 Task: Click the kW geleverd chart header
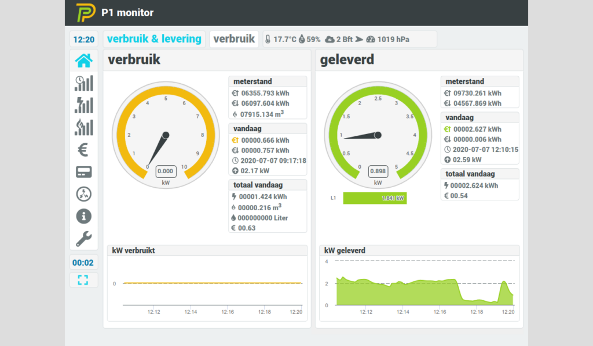419,251
